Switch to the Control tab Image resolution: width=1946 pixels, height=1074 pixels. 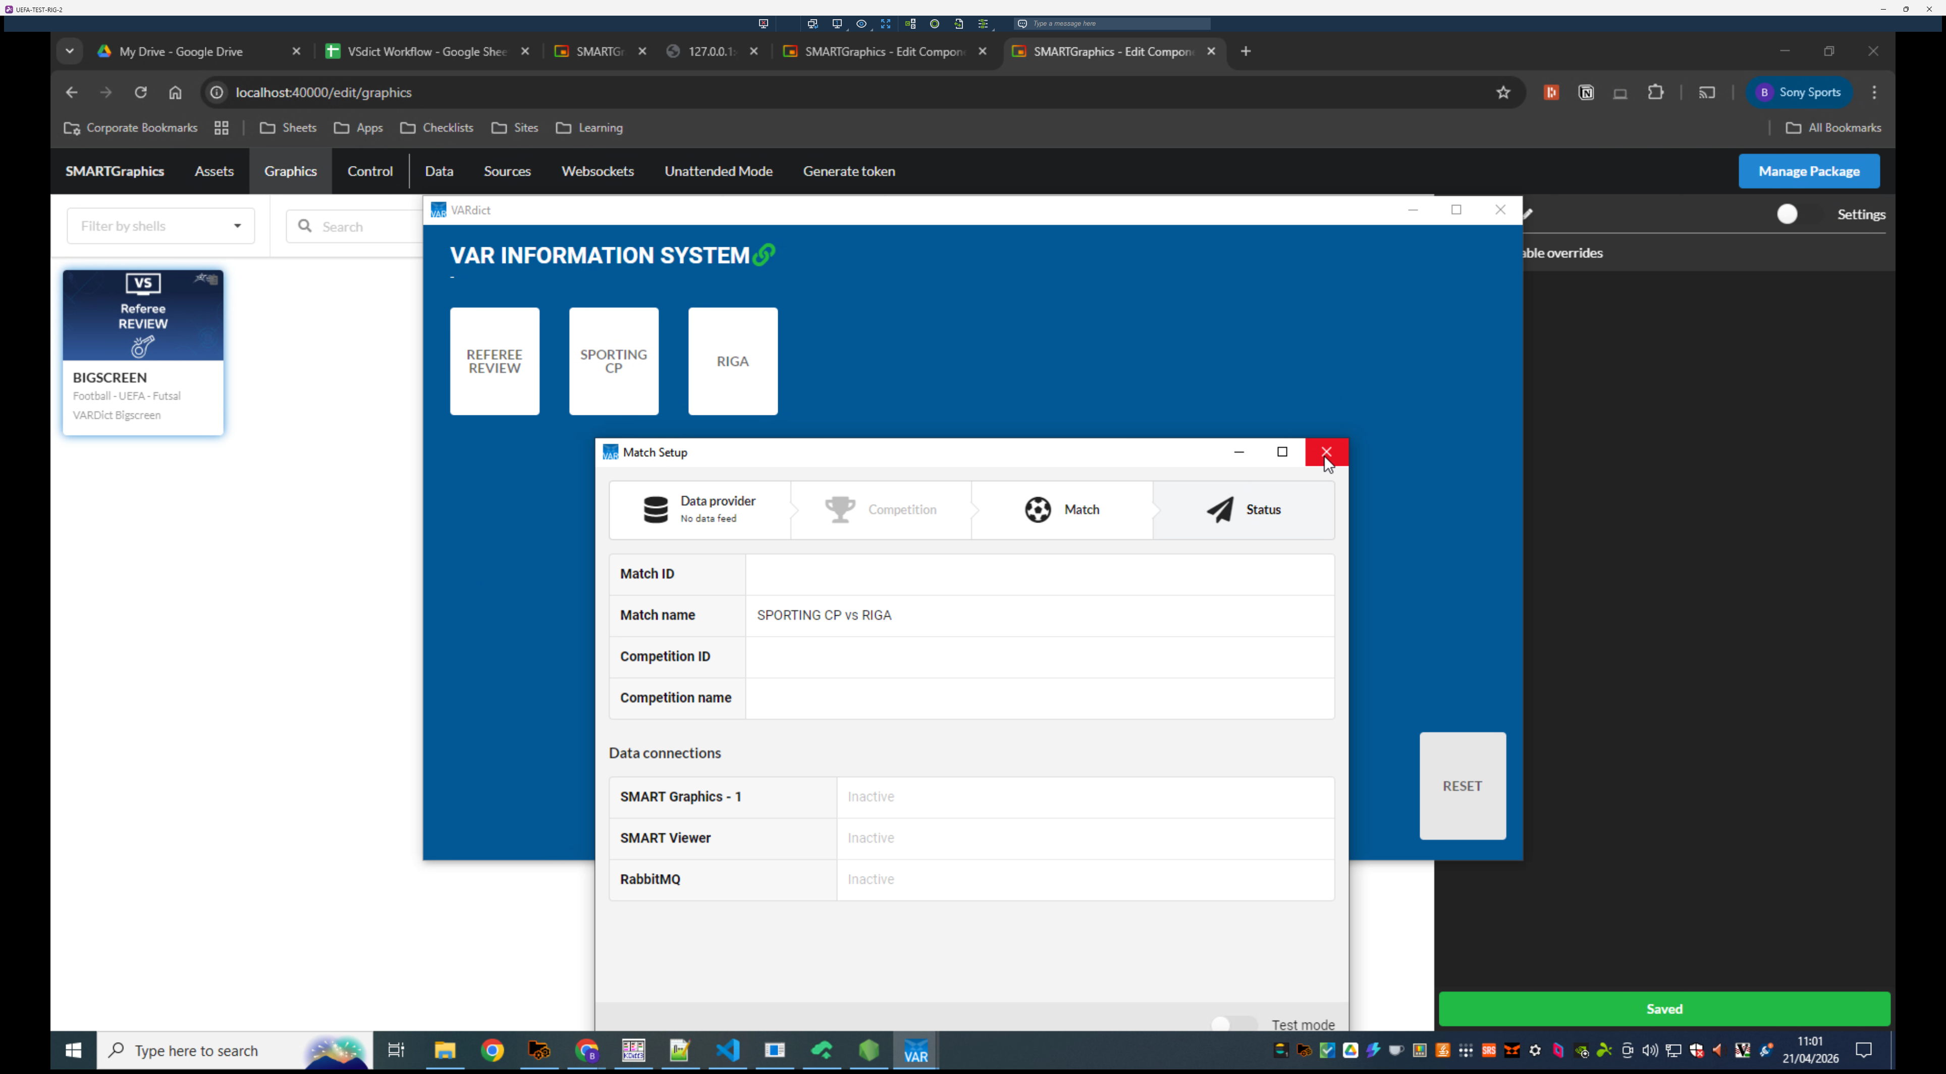point(369,172)
